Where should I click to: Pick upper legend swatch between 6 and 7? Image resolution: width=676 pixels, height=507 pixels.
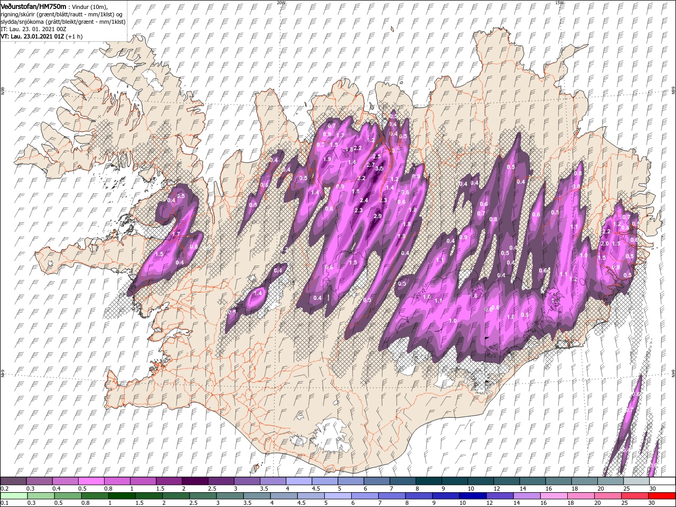click(376, 481)
